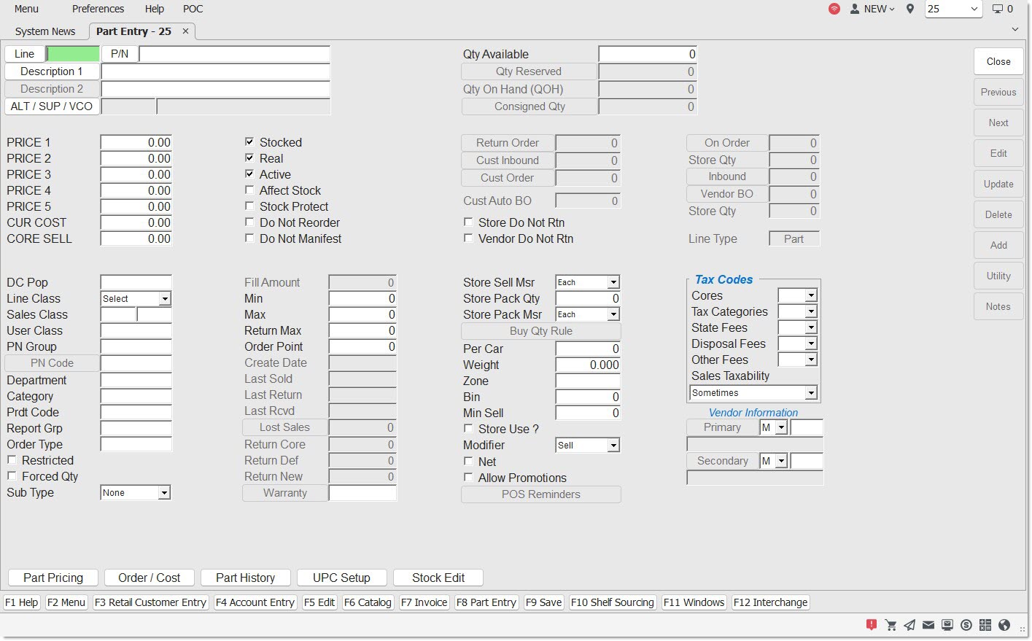Enable the Do Not Reorder checkbox
Screen dimensions: 1032x641
click(249, 222)
